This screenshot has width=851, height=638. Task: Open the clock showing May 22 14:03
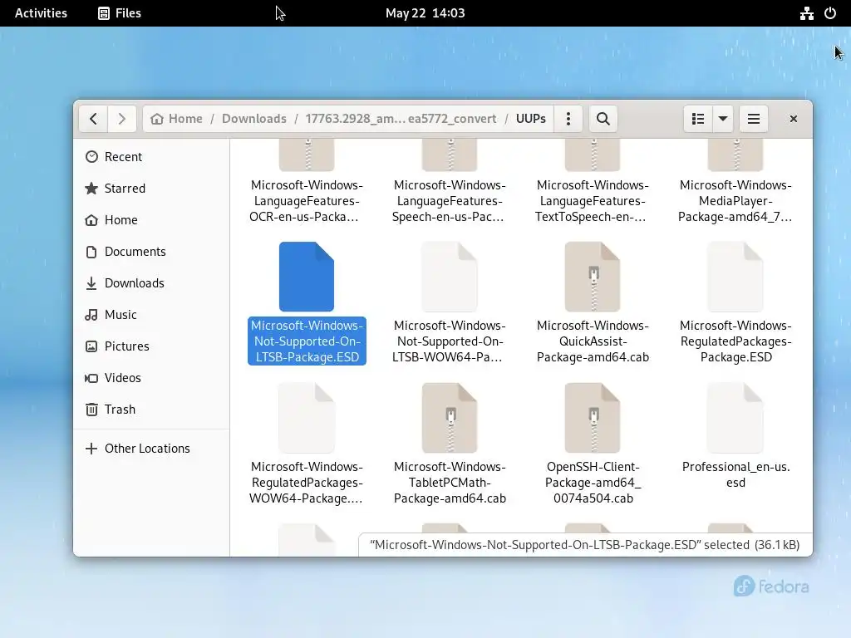coord(425,13)
